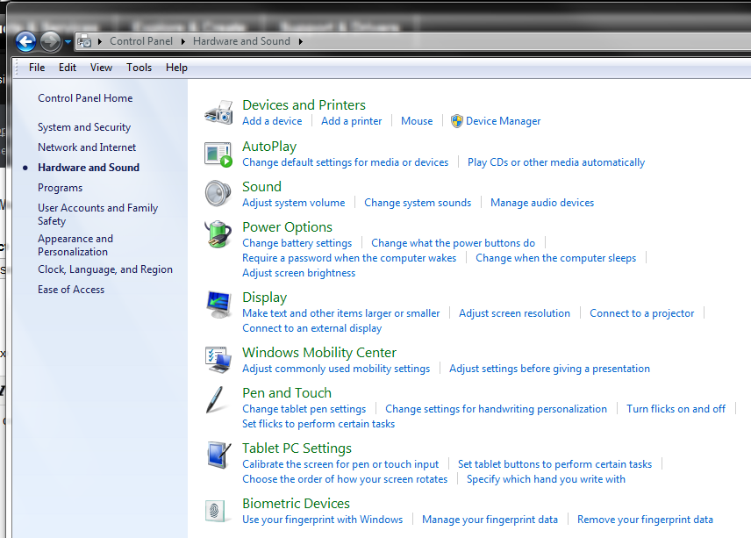Open Programs category in sidebar
The width and height of the screenshot is (751, 538).
(x=61, y=188)
